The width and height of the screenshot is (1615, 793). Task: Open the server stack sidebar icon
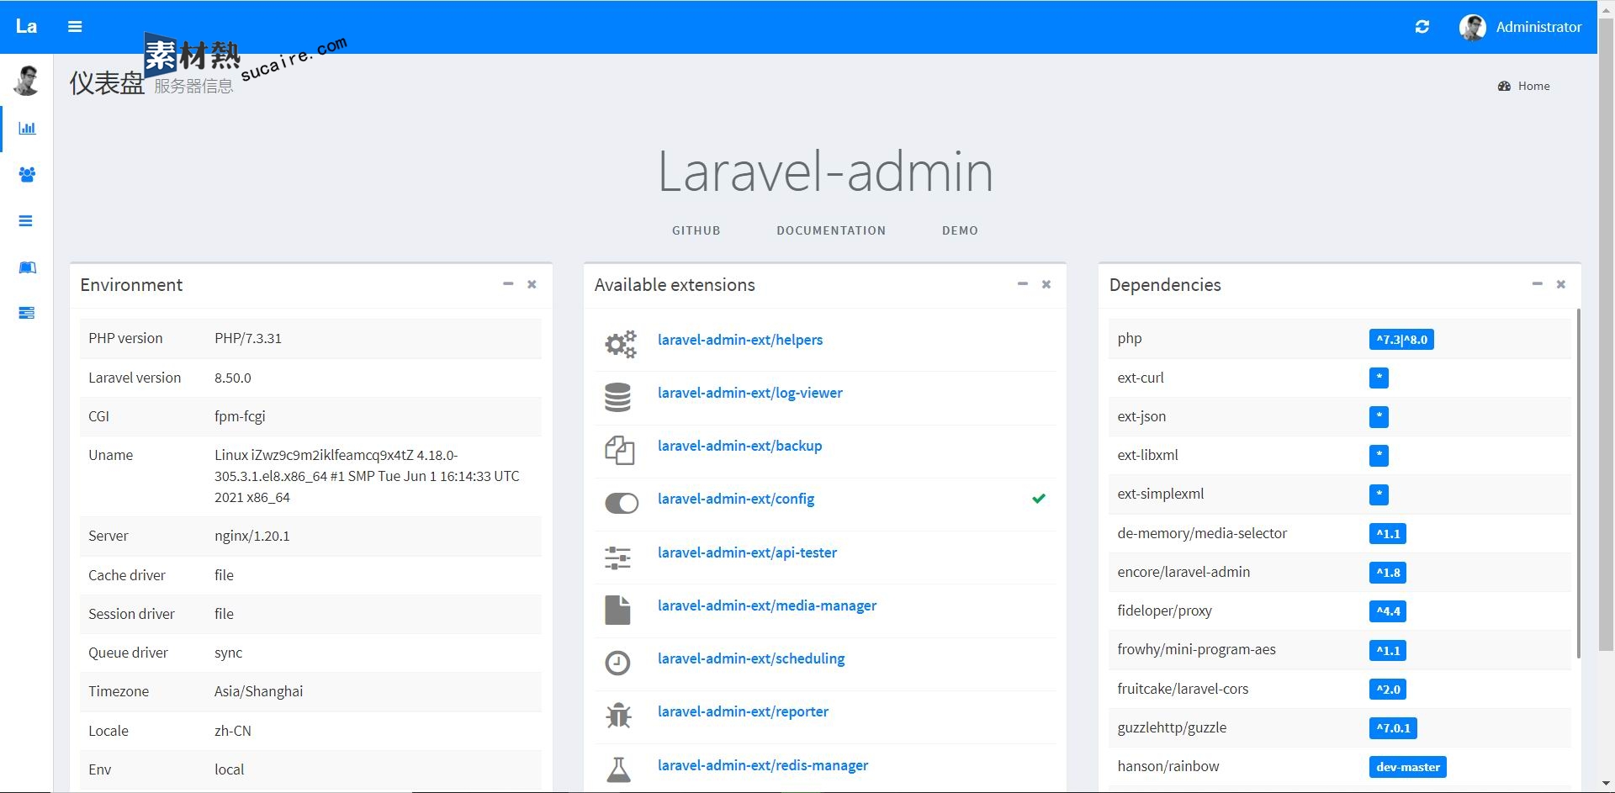point(27,313)
